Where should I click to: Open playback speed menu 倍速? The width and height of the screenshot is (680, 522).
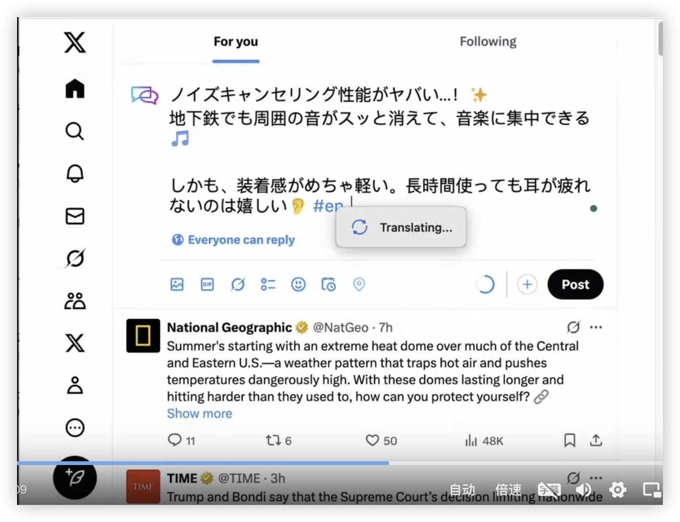tap(508, 489)
